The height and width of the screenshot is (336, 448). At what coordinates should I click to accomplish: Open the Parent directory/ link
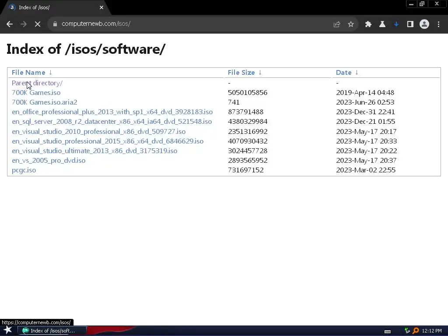coord(37,83)
